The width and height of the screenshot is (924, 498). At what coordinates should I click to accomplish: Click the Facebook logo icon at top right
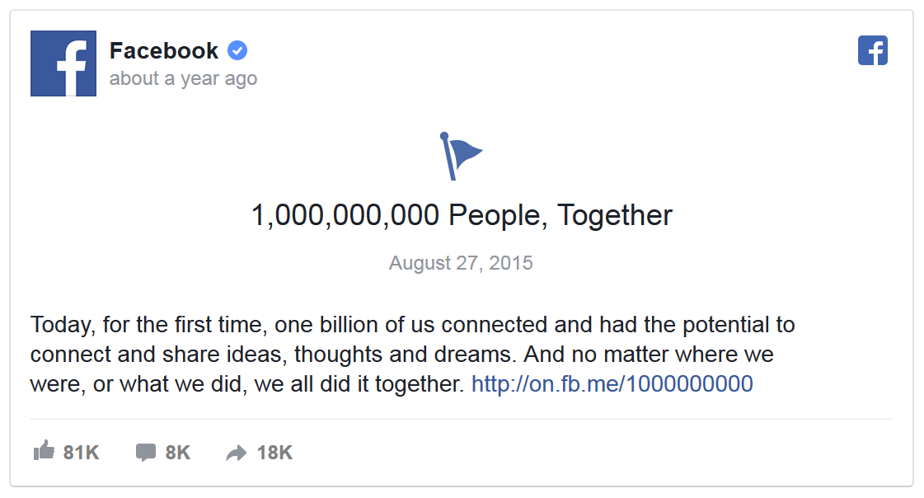click(872, 50)
